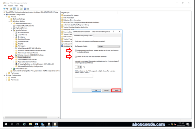Select Software Restriction Policies tree item
This screenshot has width=195, height=132.
click(27, 59)
